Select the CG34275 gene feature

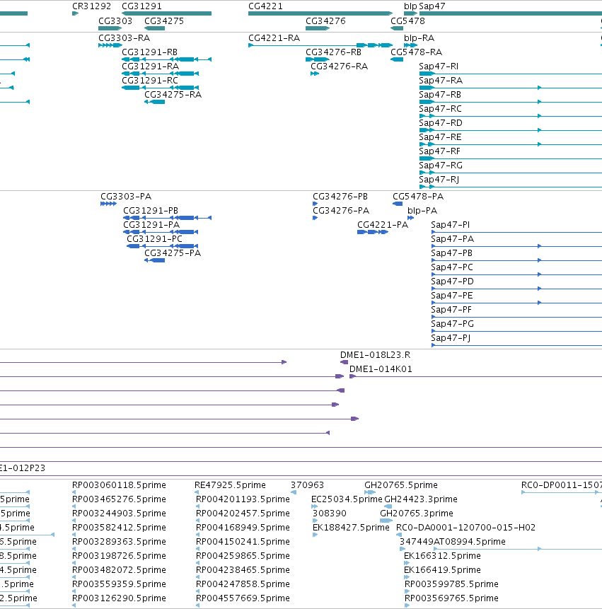pyautogui.click(x=155, y=28)
